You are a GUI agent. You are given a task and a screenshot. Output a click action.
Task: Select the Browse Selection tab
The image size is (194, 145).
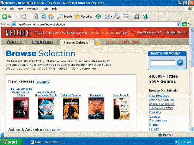coord(77,43)
